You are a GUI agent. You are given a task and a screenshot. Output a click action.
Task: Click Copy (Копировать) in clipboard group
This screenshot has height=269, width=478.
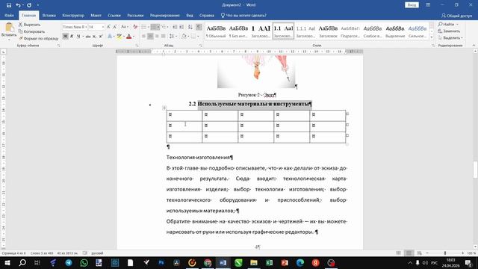pos(31,31)
